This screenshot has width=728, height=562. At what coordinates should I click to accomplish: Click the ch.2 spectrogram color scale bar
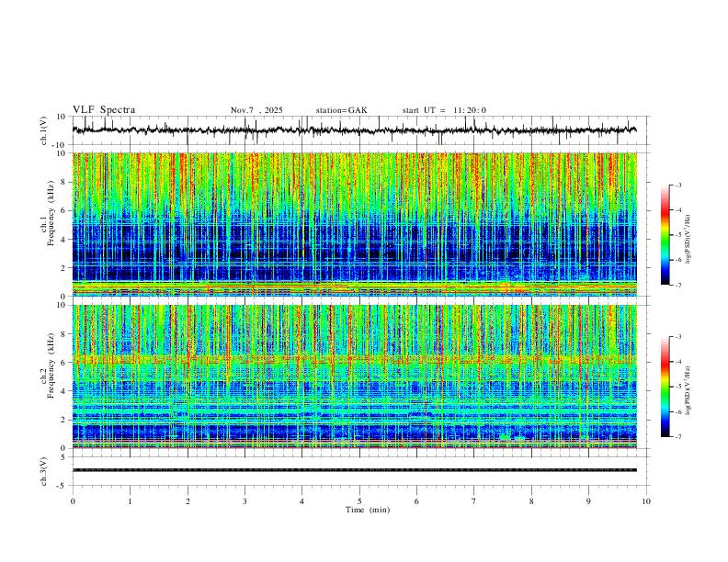tap(665, 387)
